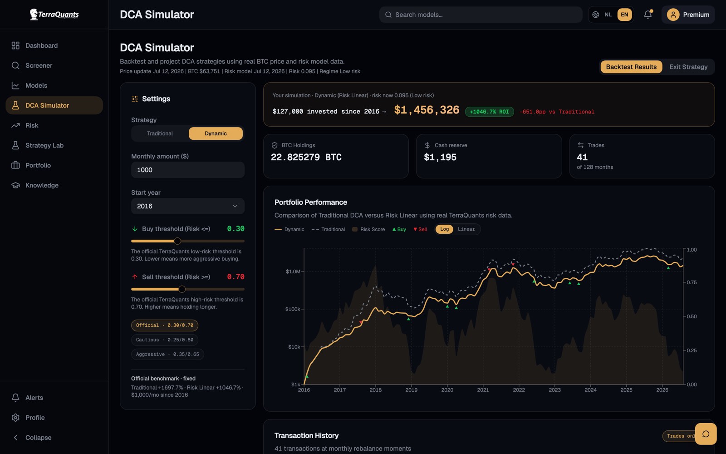Switch language to NL
The image size is (726, 454).
[608, 15]
